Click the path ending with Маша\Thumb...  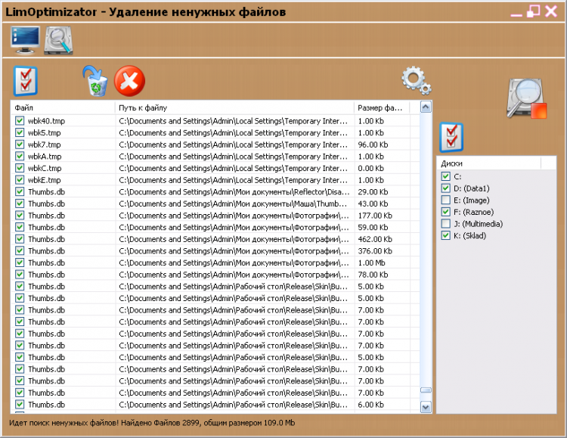[x=233, y=203]
